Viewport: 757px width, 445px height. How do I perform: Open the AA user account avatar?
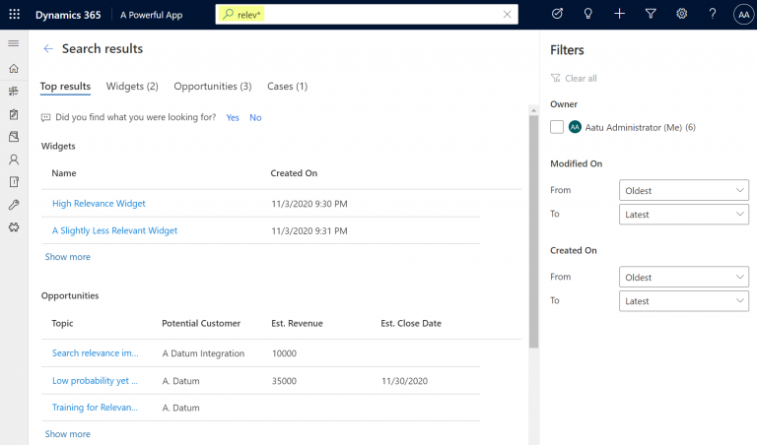(743, 15)
